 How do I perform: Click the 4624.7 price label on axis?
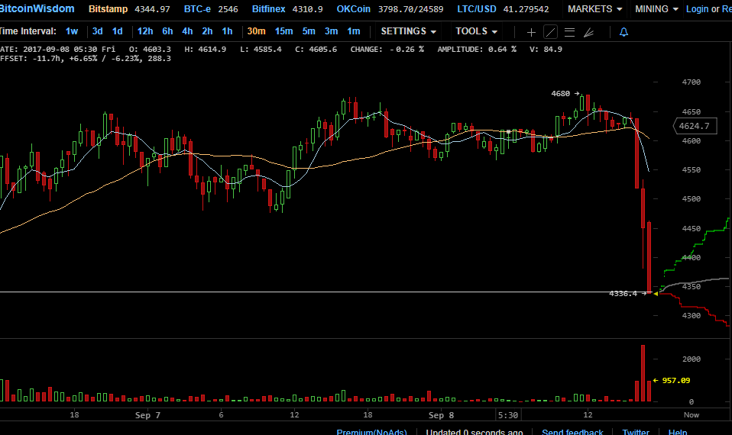point(693,126)
